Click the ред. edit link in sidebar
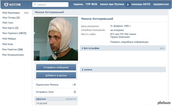The image size is (172, 106). point(27,13)
